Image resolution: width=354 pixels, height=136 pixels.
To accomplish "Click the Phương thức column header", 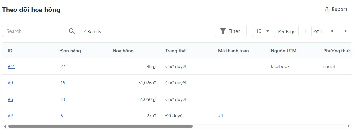I will click(337, 51).
